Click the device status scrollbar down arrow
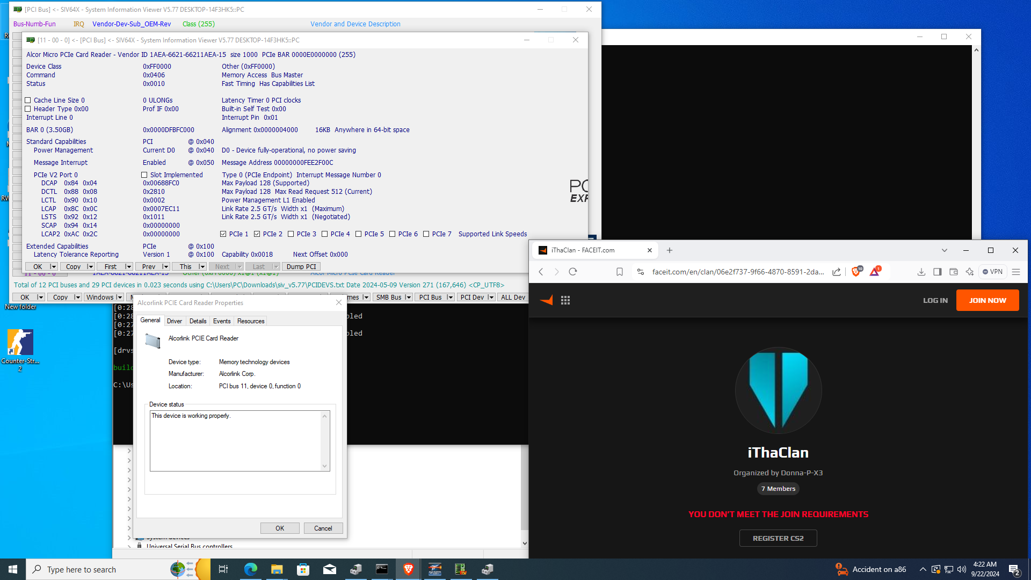Image resolution: width=1031 pixels, height=580 pixels. pos(324,466)
